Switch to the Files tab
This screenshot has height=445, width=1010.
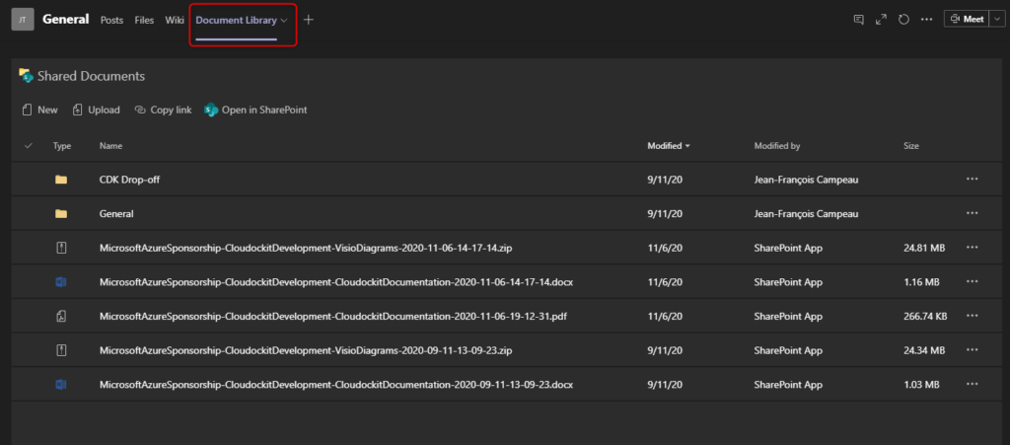[x=144, y=20]
